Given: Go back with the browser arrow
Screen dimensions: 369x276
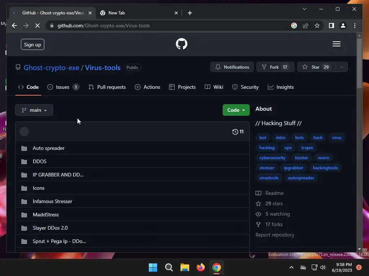Looking at the screenshot, I should 14,26.
